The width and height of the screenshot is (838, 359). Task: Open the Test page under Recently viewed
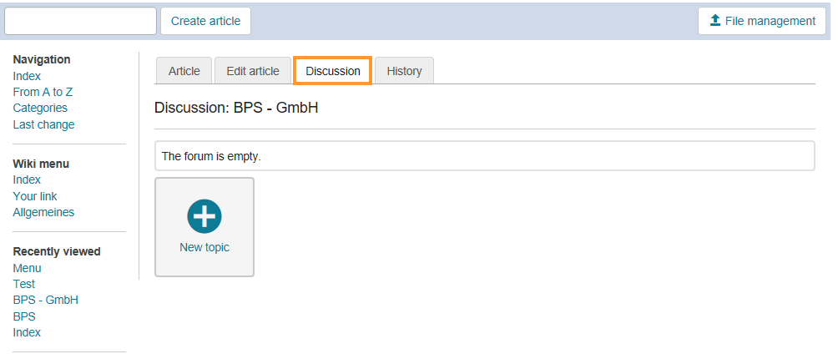[24, 284]
